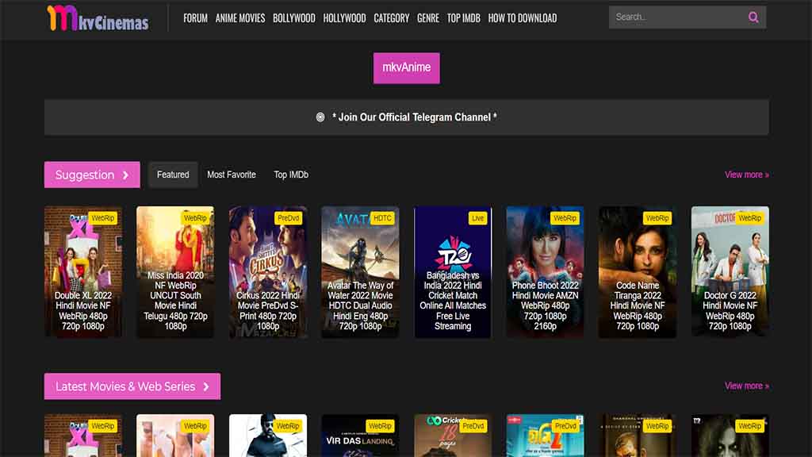Open Avatar The Way of Water title
Screen dimensions: 812x457
pyautogui.click(x=361, y=305)
